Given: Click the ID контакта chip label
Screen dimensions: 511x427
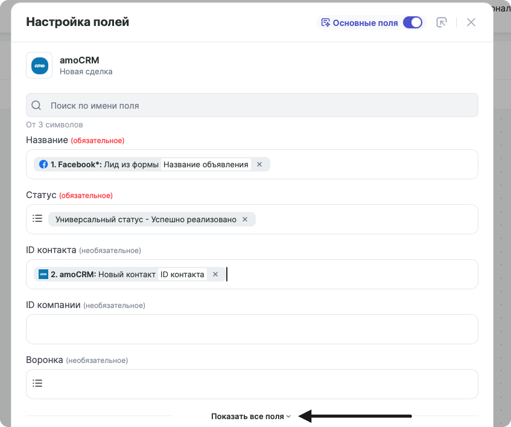Looking at the screenshot, I should (182, 274).
